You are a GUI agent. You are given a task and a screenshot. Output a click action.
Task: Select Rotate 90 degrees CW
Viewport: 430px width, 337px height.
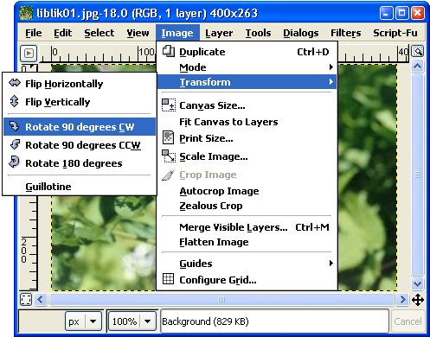pos(80,127)
